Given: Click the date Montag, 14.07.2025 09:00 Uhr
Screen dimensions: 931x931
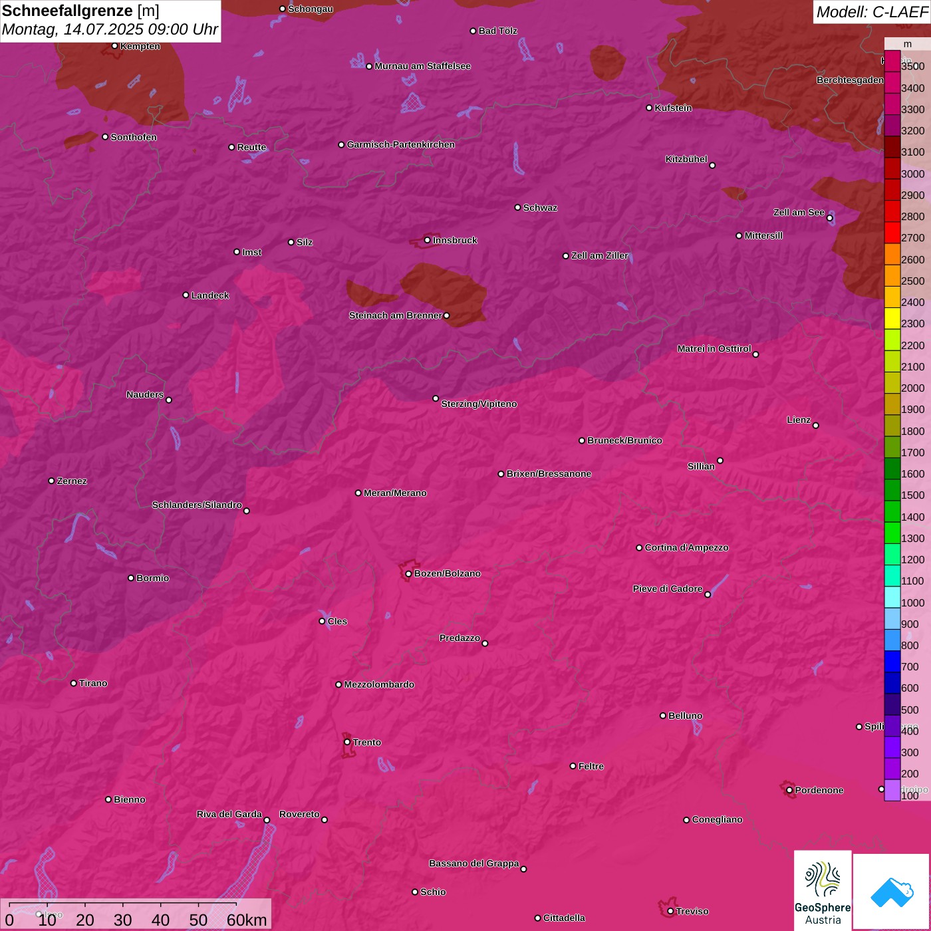Looking at the screenshot, I should [x=110, y=29].
